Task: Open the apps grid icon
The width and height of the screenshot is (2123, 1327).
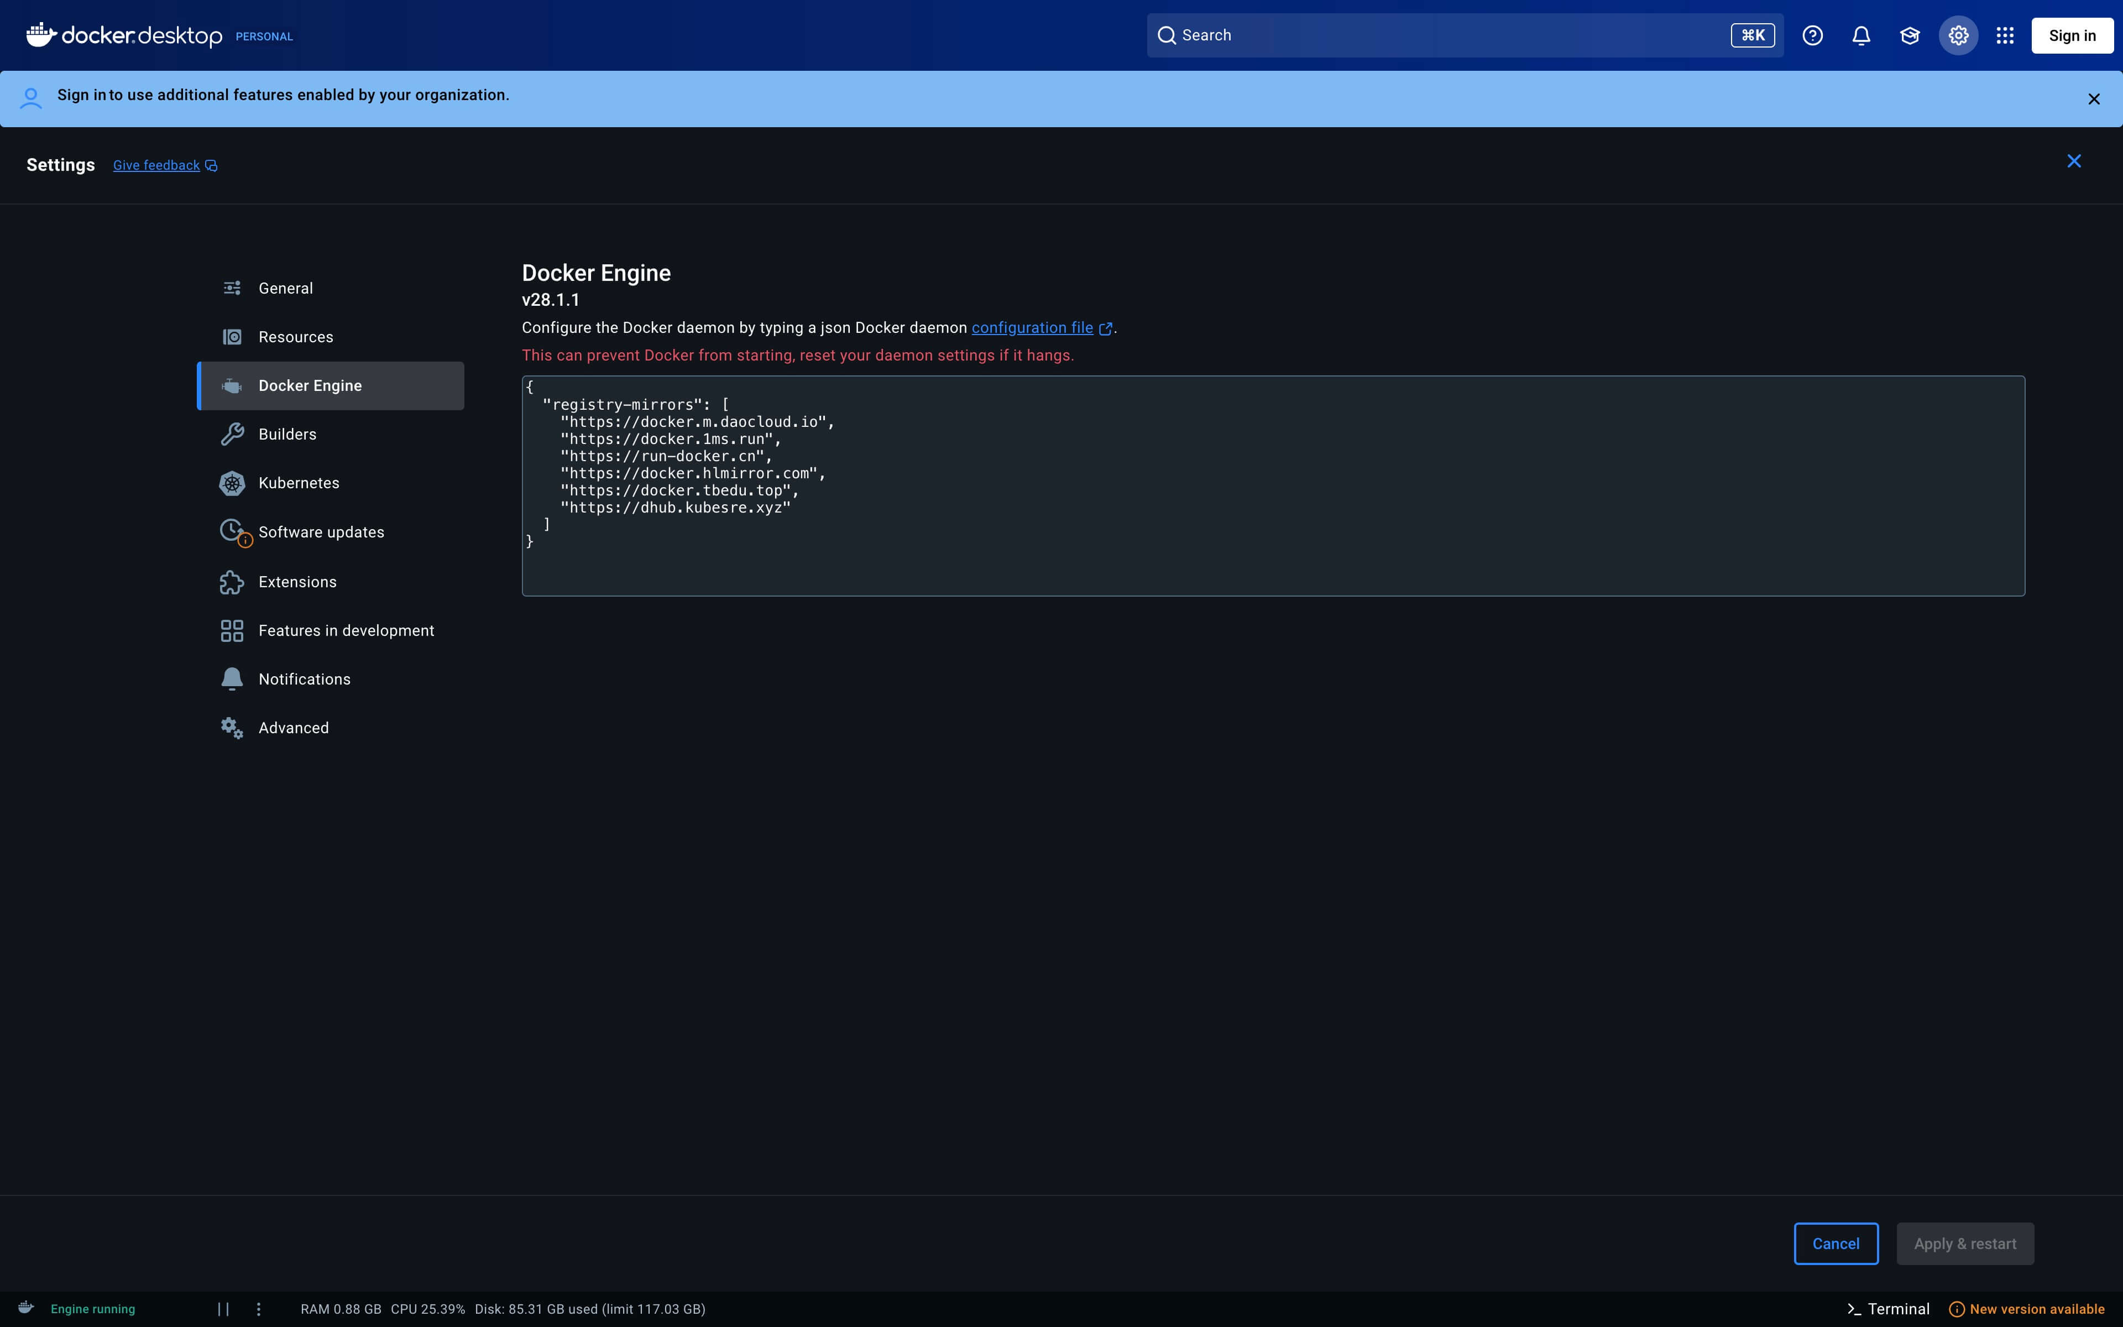Action: click(2005, 35)
